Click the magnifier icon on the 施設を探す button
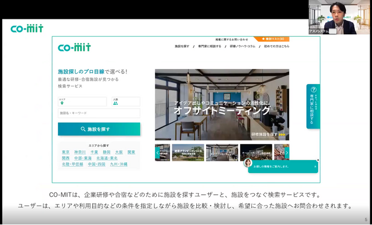Viewport: 372px width, 225px height. point(83,129)
